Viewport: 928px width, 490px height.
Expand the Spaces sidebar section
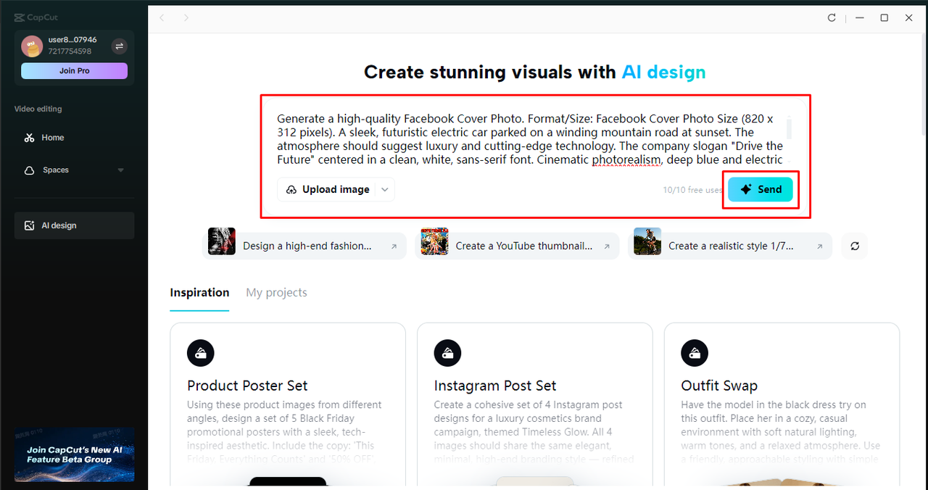(120, 170)
